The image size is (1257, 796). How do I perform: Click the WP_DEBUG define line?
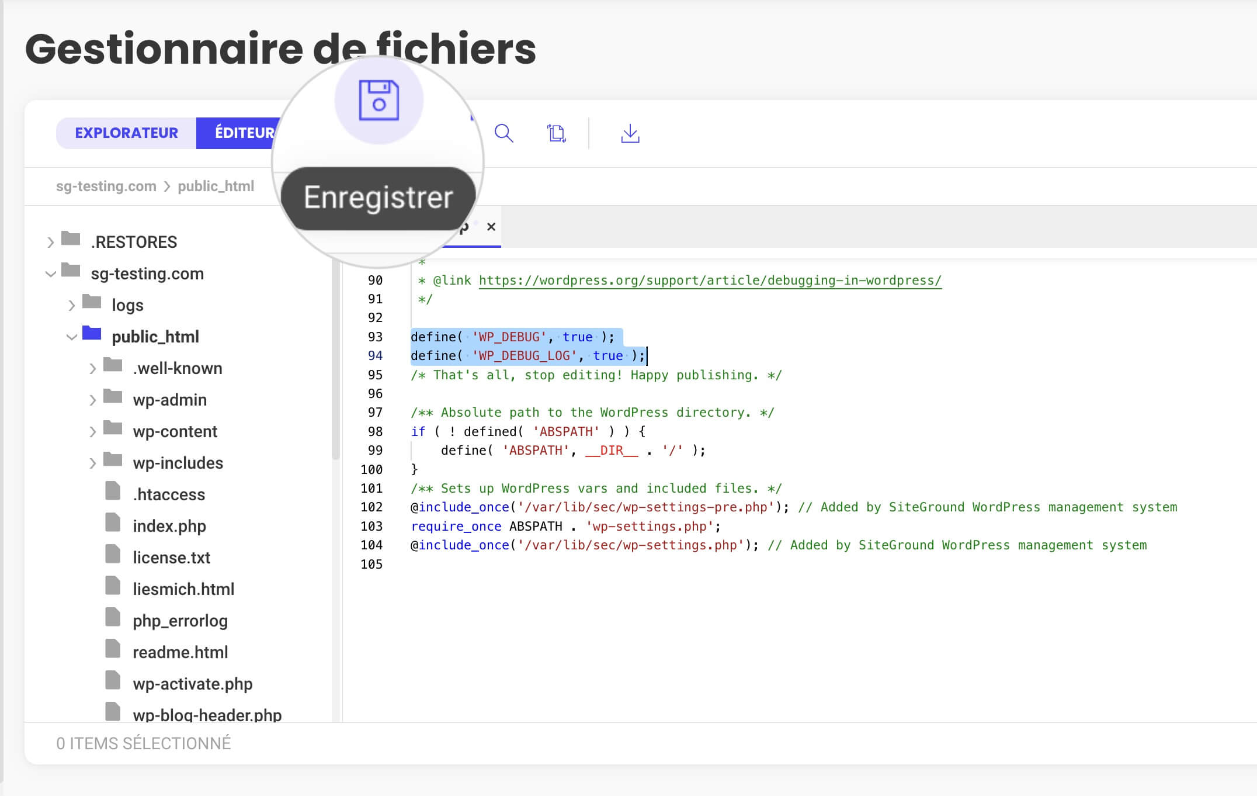(x=512, y=337)
